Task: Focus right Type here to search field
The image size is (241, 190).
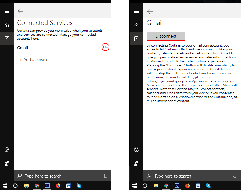Action: (192, 176)
